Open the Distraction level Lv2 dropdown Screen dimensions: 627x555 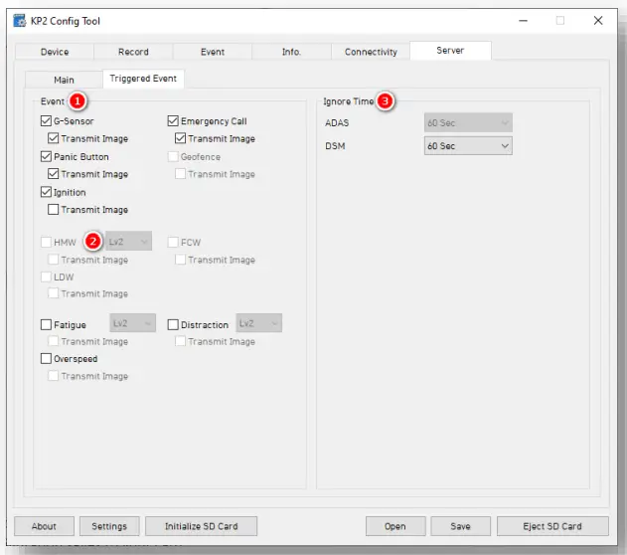[x=258, y=323]
